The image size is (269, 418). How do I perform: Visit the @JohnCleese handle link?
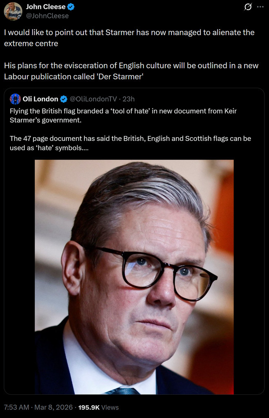click(47, 16)
